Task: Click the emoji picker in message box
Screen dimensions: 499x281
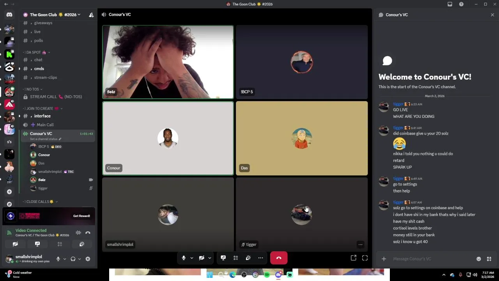Action: pyautogui.click(x=479, y=259)
